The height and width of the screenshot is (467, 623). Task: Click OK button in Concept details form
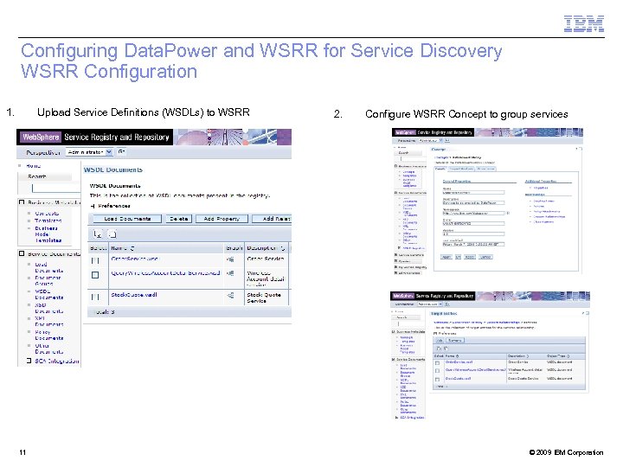click(458, 257)
